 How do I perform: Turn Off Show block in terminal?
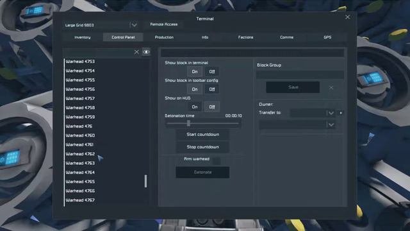click(x=212, y=71)
